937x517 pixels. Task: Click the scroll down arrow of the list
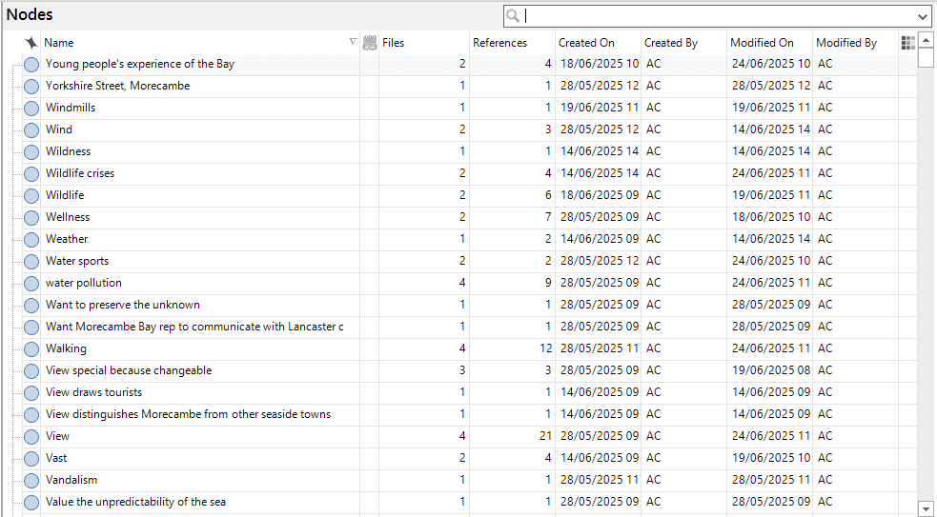pyautogui.click(x=926, y=508)
